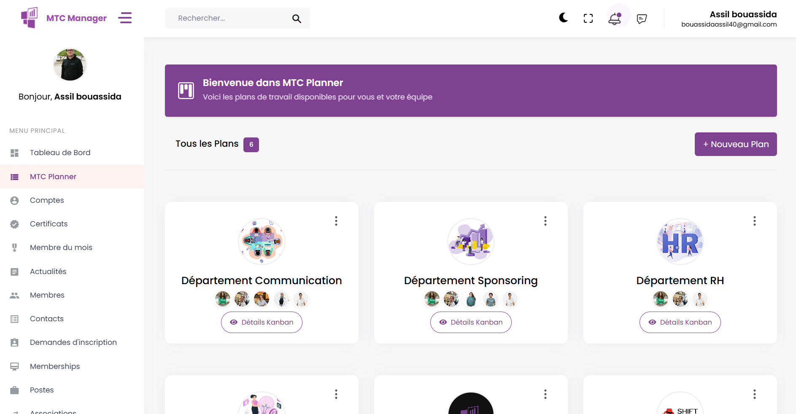Screen dimensions: 796x414
Task: Open Assil bouassida profile menu
Action: [729, 19]
